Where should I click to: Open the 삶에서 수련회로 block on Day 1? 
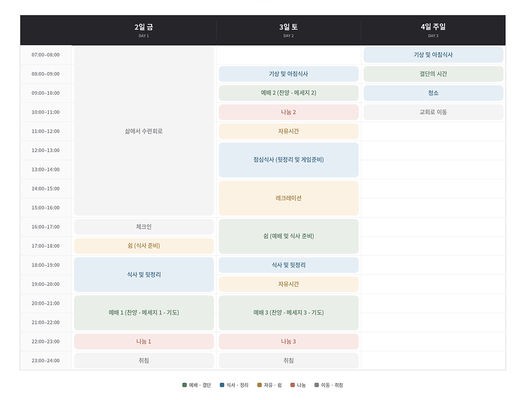tap(144, 131)
